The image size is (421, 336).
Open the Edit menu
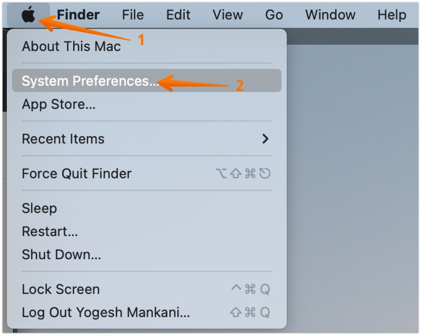(177, 15)
